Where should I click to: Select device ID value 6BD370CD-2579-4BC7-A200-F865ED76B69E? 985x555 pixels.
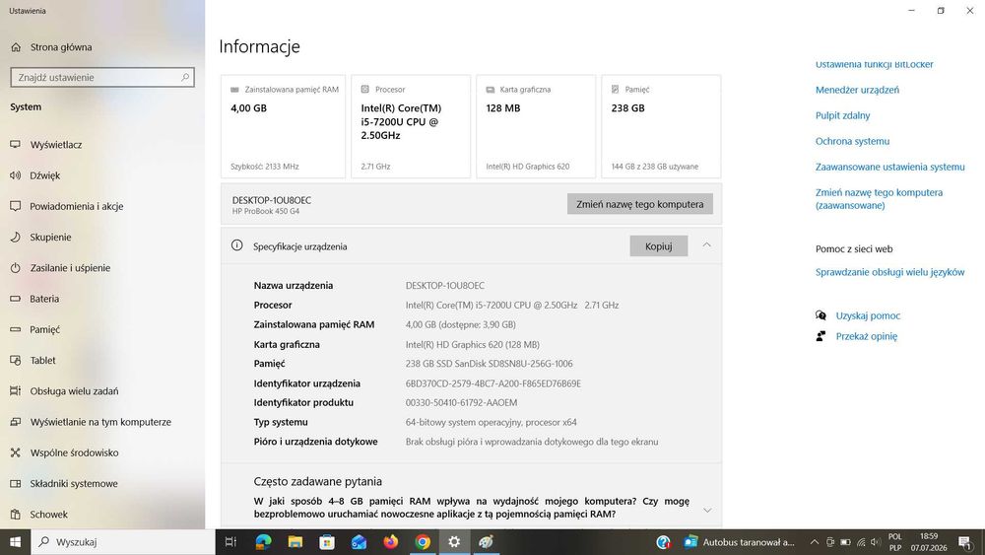pos(493,383)
